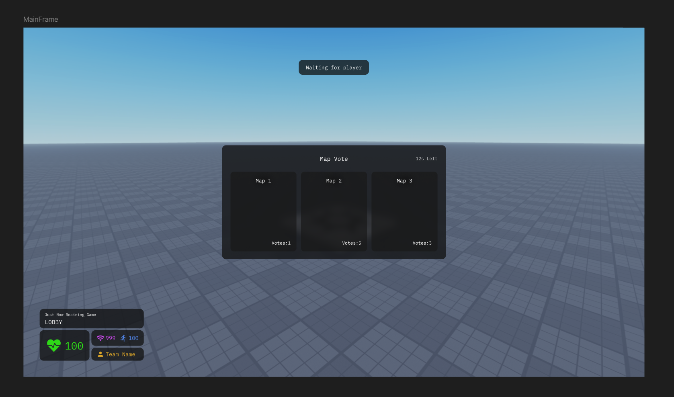Screen dimensions: 674x397
Task: Click the purple wifi ping icon
Action: click(x=100, y=338)
